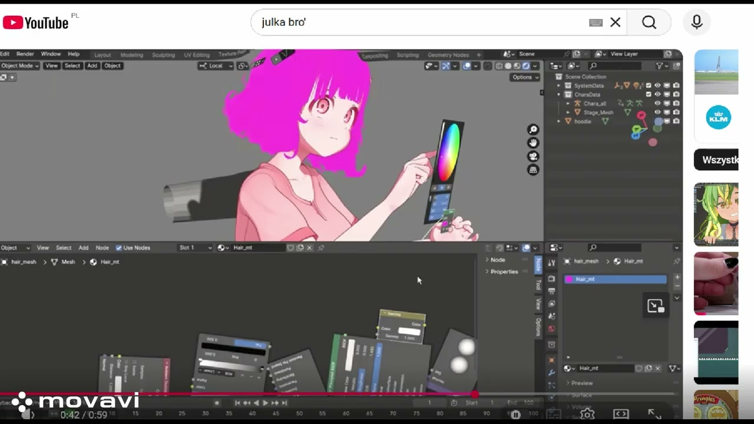Open the viewport Options dropdown

524,77
